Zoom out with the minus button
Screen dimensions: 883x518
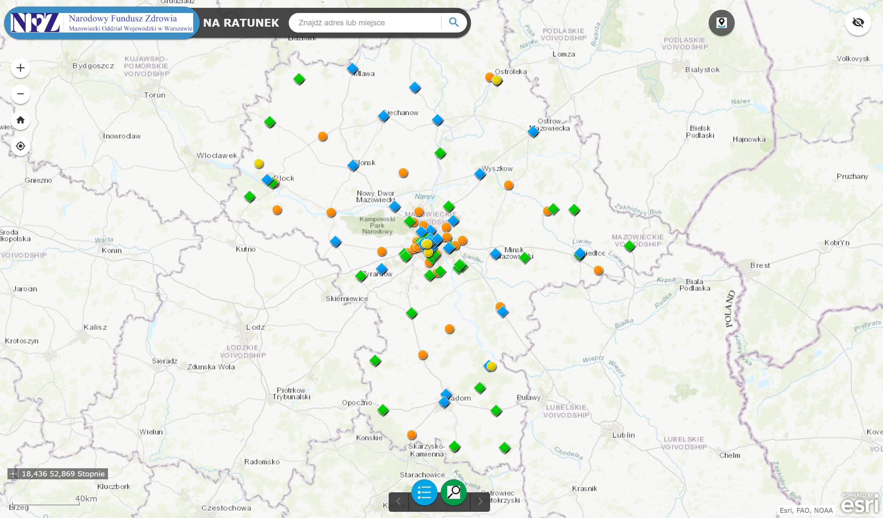(x=20, y=94)
